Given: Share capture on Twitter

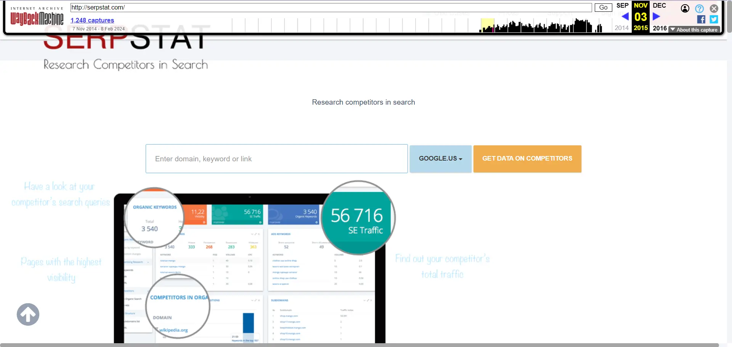Looking at the screenshot, I should point(714,19).
